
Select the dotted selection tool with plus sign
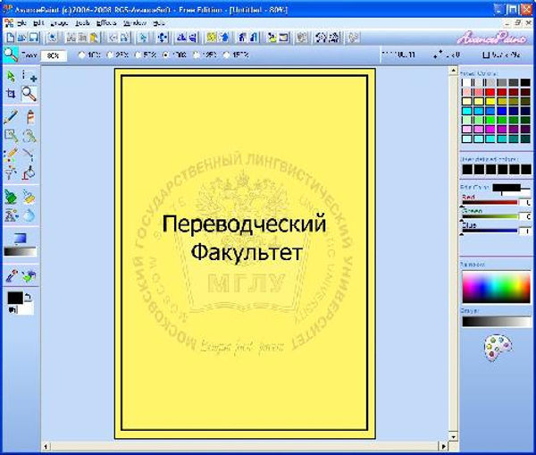29,76
